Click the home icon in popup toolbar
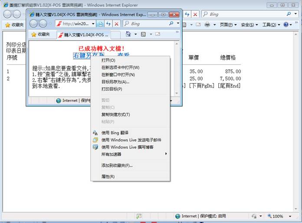Screen dimensions: 302x223 tap(128, 34)
